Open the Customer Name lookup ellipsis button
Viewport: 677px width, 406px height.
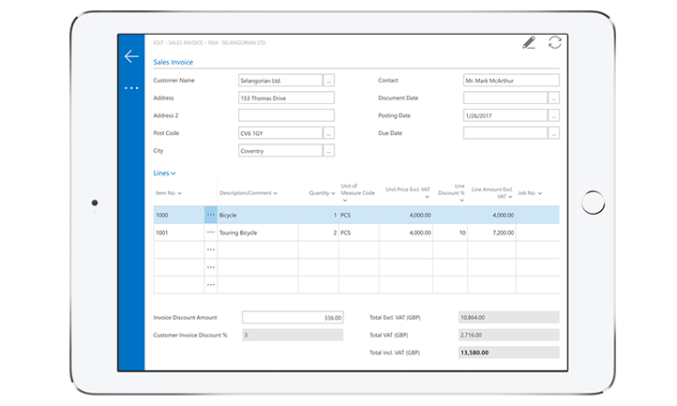pos(328,81)
